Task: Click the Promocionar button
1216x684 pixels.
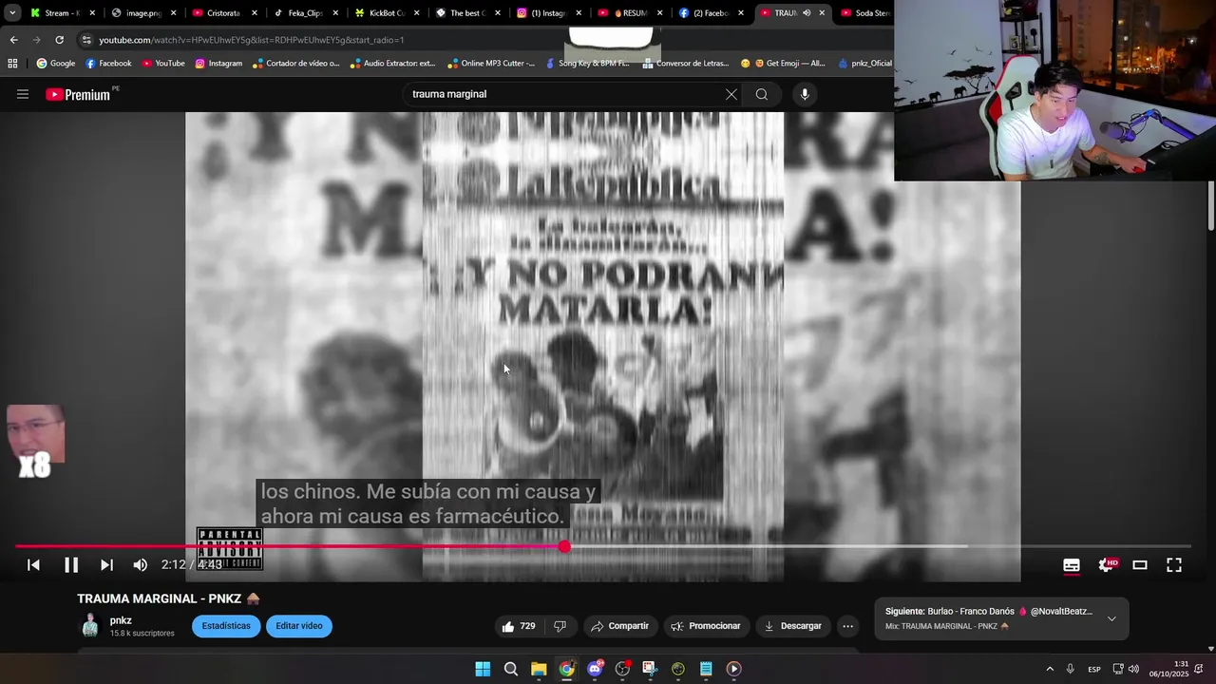Action: click(x=705, y=626)
